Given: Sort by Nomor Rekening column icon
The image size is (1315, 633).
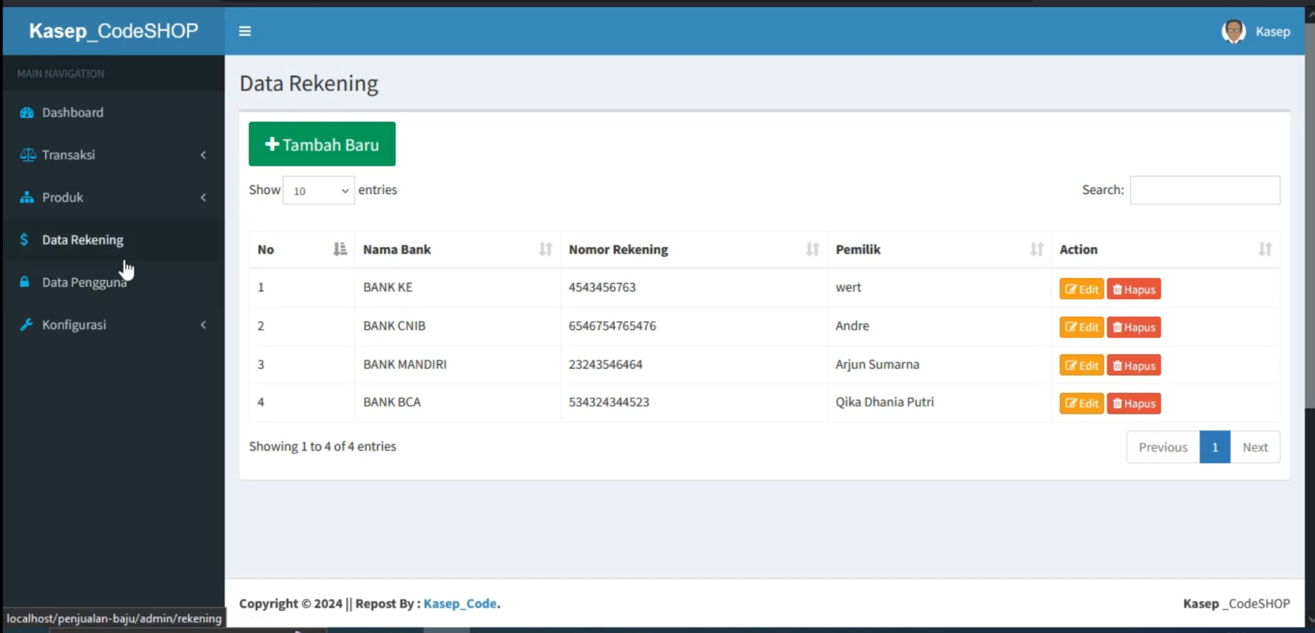Looking at the screenshot, I should 812,249.
